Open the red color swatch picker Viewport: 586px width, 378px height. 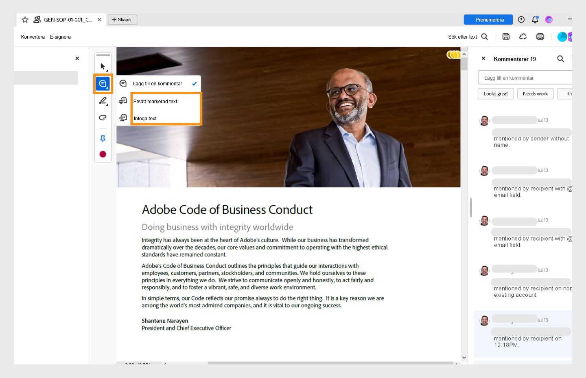(103, 154)
